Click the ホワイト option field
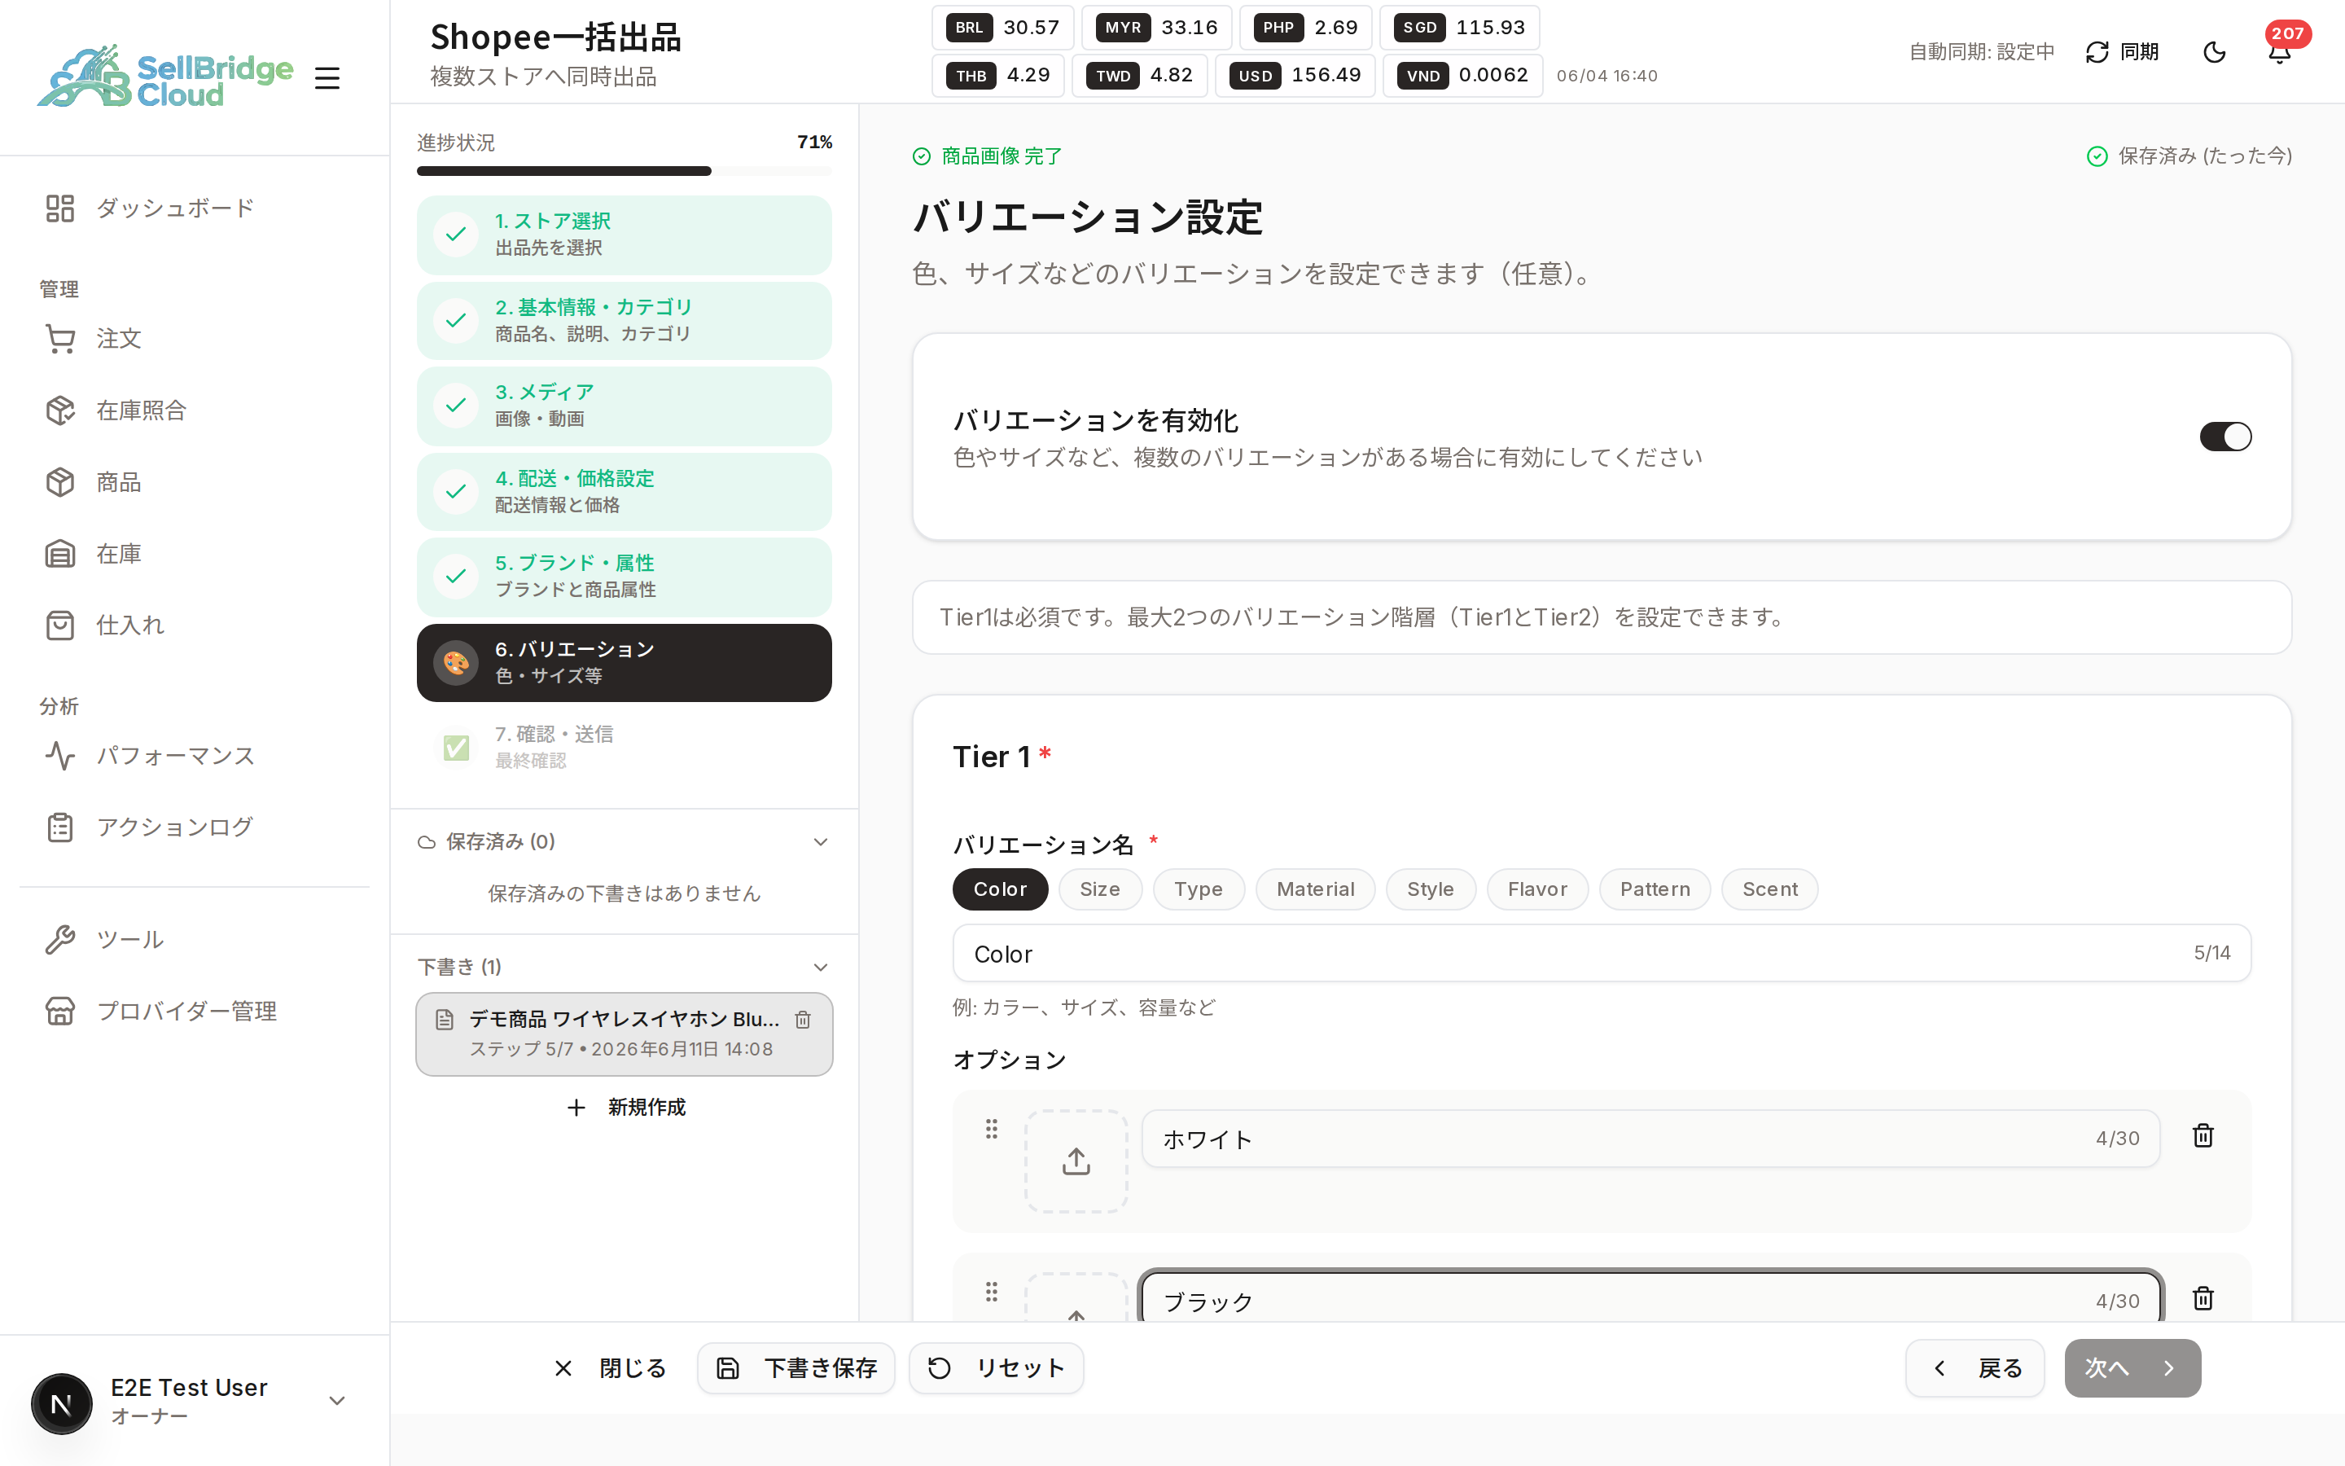 (x=1650, y=1139)
